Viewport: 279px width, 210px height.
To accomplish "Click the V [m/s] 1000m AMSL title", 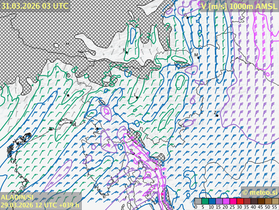I will click(x=239, y=6).
